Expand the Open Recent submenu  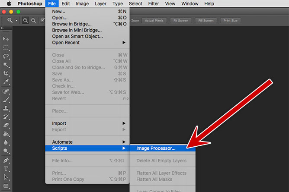[87, 43]
